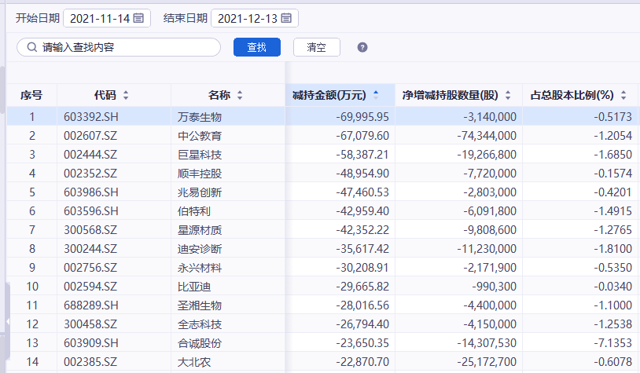Screen dimensions: 640x373
Task: Click amount value -58,387.21
Action: coord(362,155)
